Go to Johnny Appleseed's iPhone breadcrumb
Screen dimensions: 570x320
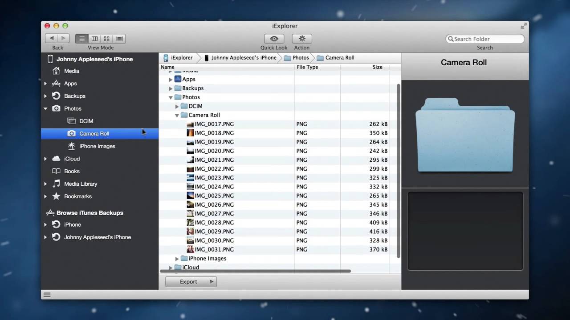(240, 57)
